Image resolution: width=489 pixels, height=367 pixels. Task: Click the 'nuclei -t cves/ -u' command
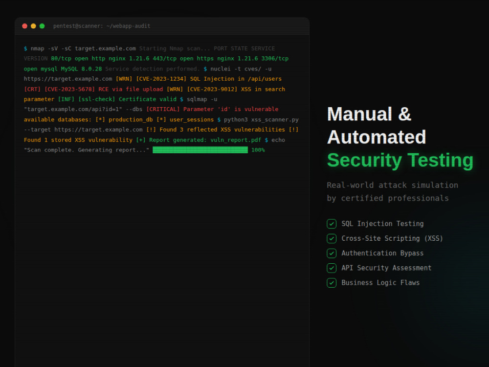(241, 69)
